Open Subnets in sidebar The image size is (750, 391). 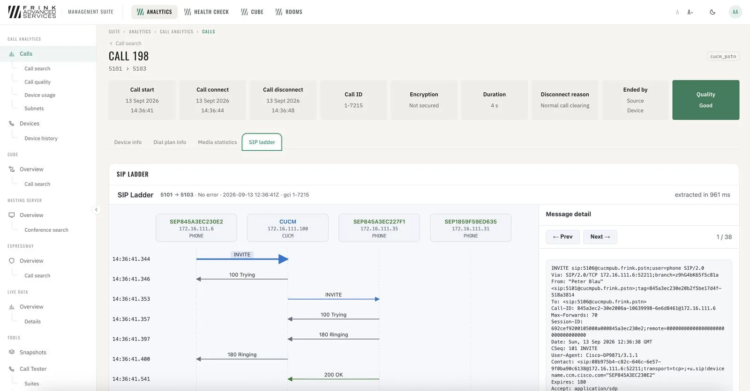pyautogui.click(x=34, y=108)
